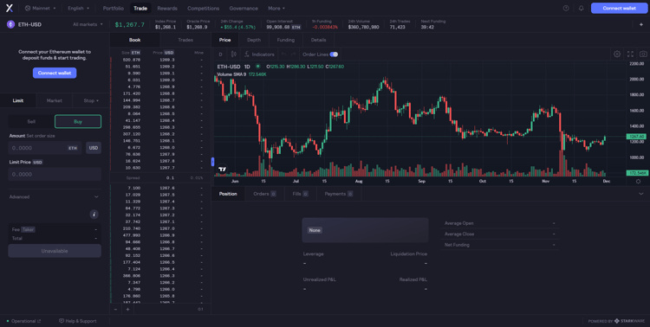The image size is (650, 327).
Task: Expand the Advanced options section
Action: pyautogui.click(x=55, y=197)
